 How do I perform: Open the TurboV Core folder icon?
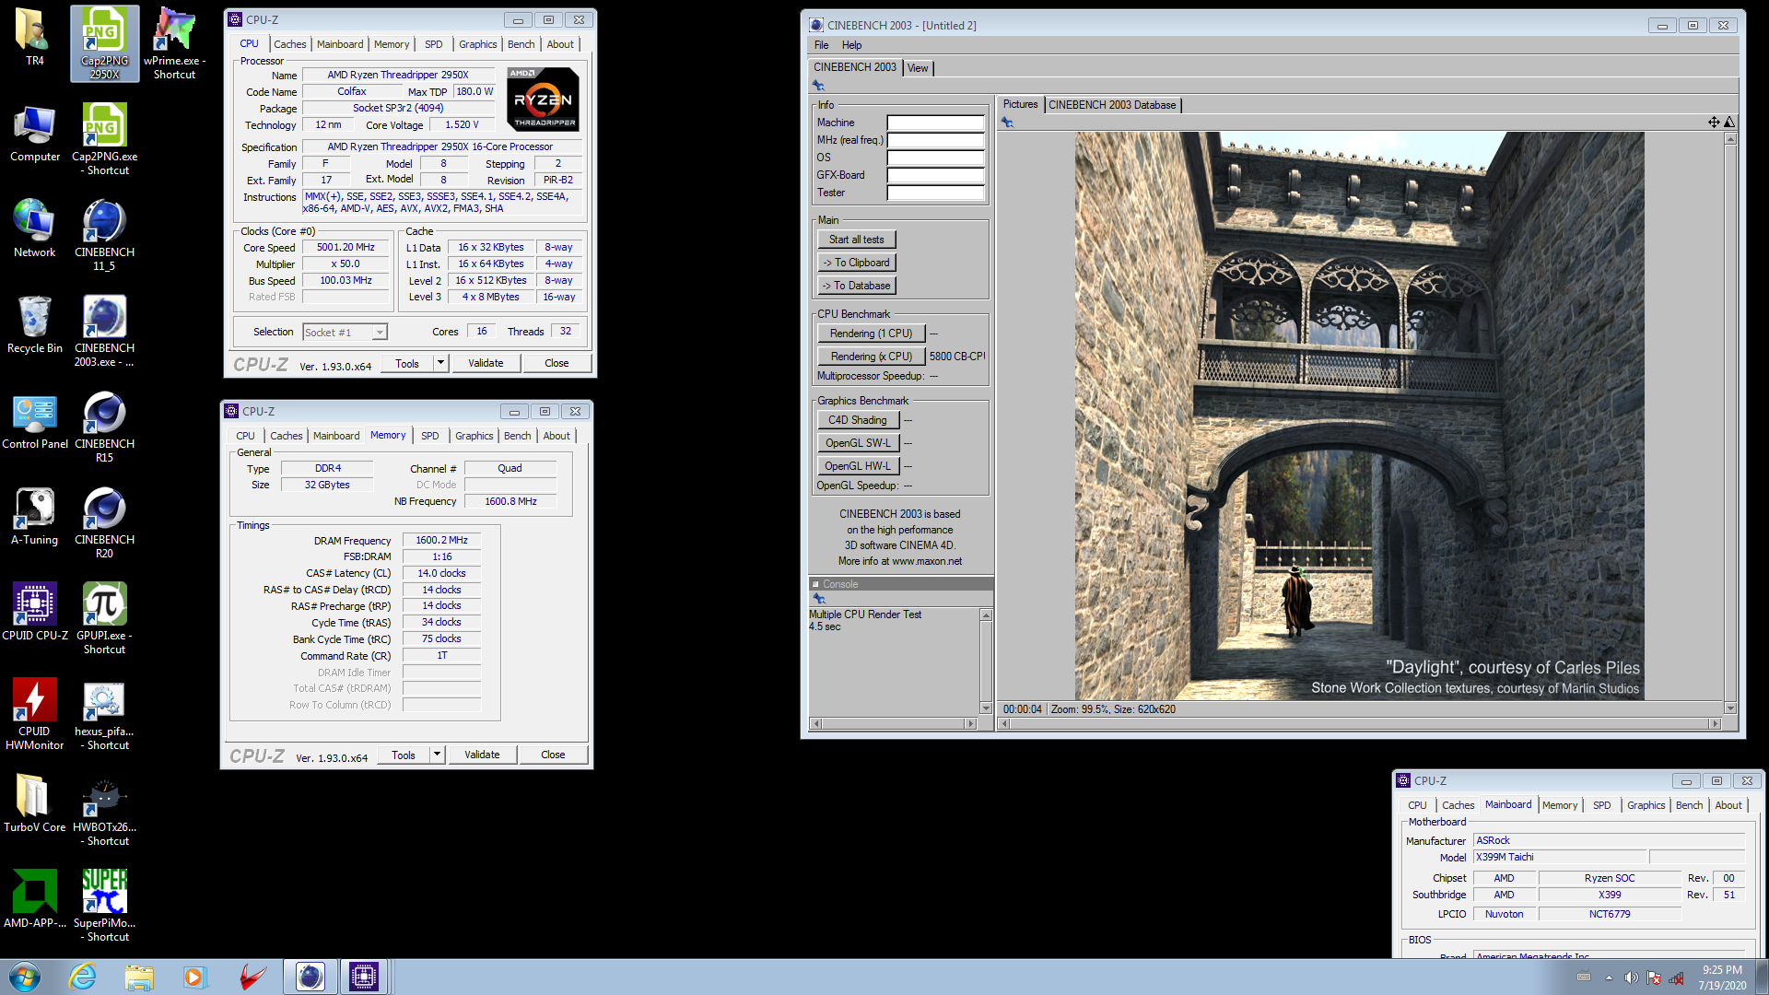pos(34,804)
